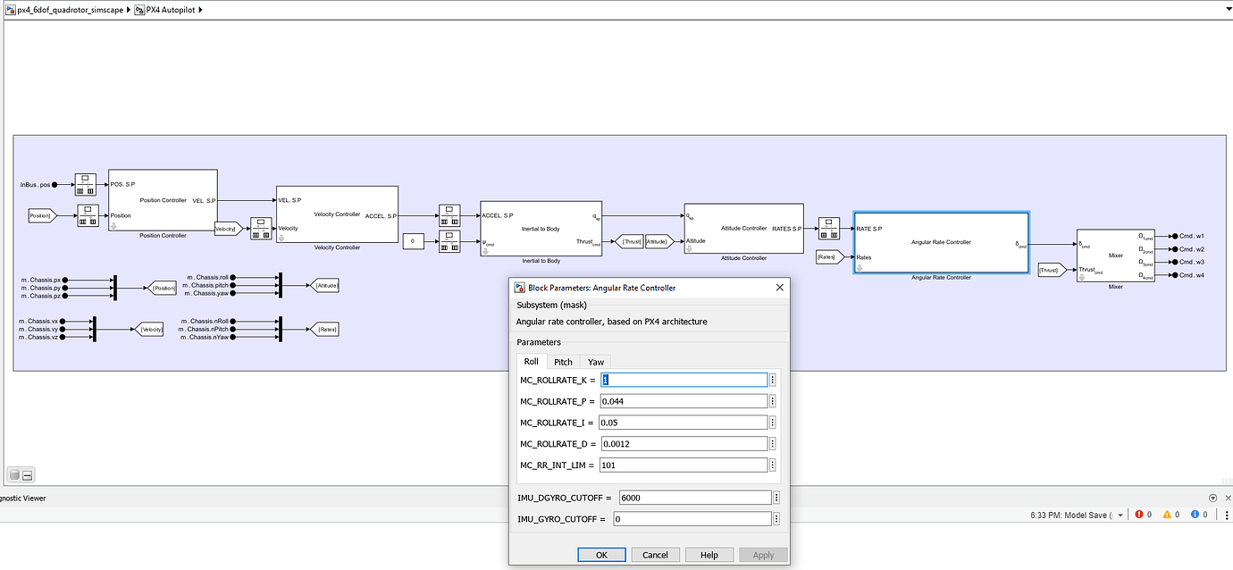Screen dimensions: 1233x570
Task: Open Help from the Block Parameters dialog
Action: coord(709,554)
